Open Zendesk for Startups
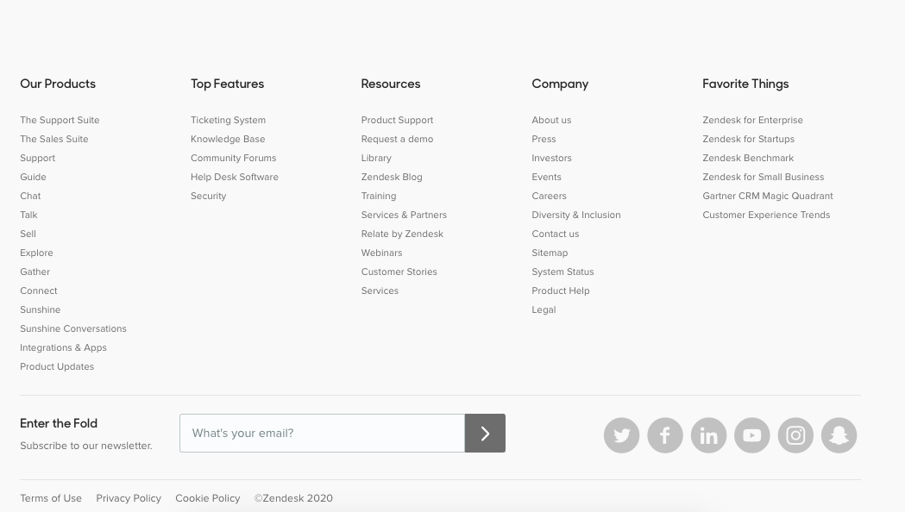 tap(748, 139)
